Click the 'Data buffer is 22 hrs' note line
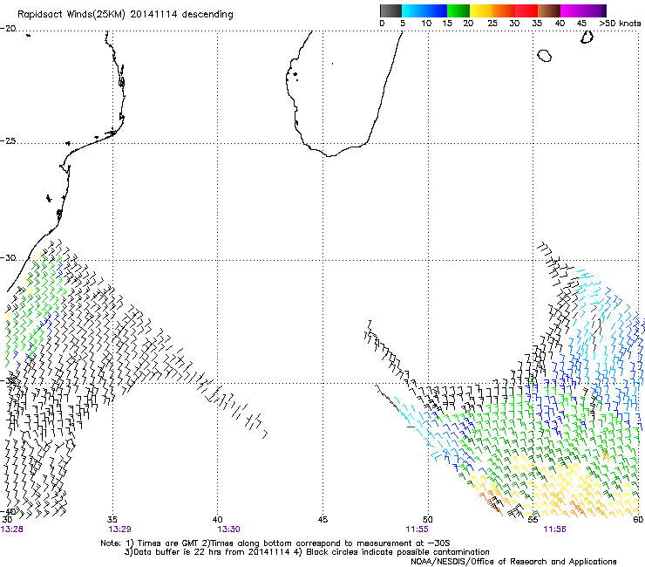 pos(307,552)
